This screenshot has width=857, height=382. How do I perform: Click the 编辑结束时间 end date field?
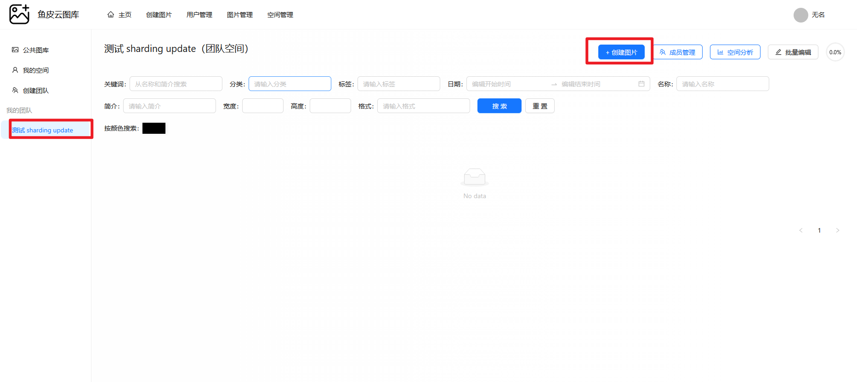coord(597,84)
